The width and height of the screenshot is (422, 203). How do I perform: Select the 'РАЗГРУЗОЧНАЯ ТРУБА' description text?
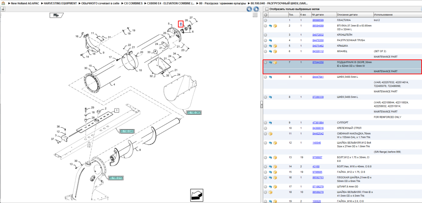[x=351, y=40]
